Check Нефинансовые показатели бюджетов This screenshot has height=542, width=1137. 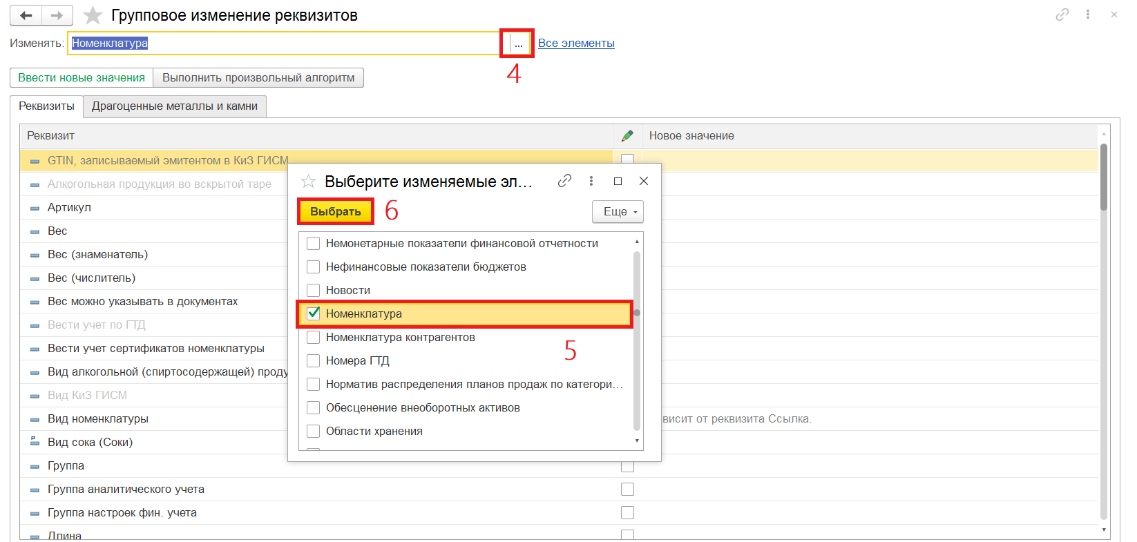pos(313,267)
